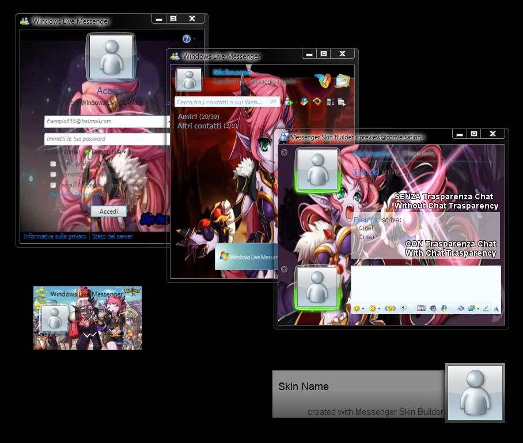Screen dimensions: 523x443
Task: Check the remember password checkbox
Action: coord(53,174)
